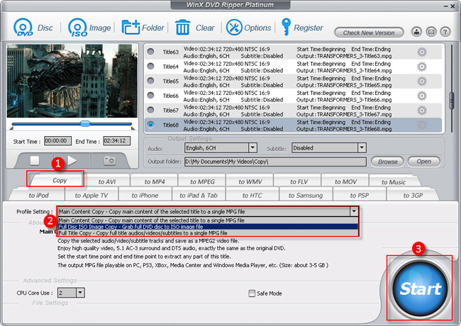Image resolution: width=461 pixels, height=326 pixels.
Task: Switch to the to MOV tab
Action: coord(346,181)
